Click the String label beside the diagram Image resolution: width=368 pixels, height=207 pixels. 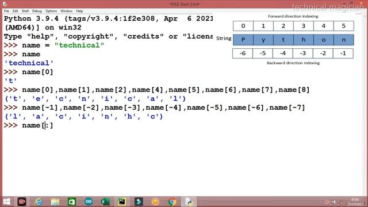(224, 39)
